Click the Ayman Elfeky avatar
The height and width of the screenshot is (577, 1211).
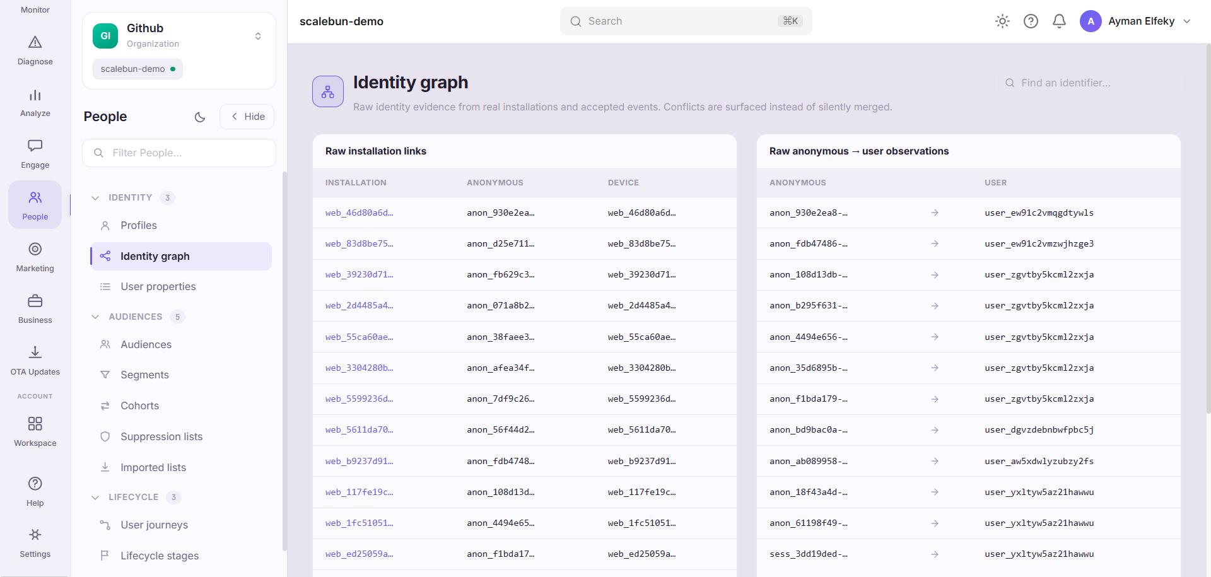tap(1091, 21)
